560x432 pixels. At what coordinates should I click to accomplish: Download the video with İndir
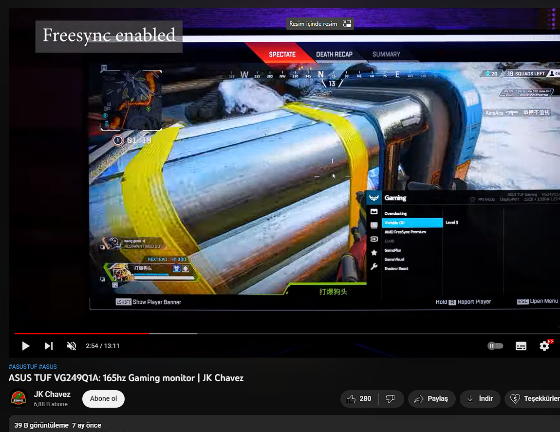pos(480,398)
